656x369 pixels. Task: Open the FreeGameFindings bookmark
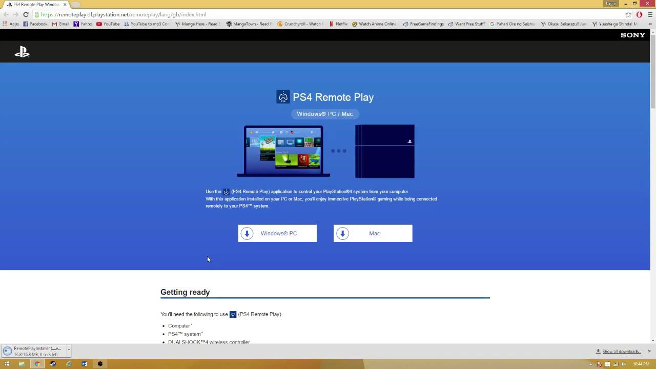423,24
